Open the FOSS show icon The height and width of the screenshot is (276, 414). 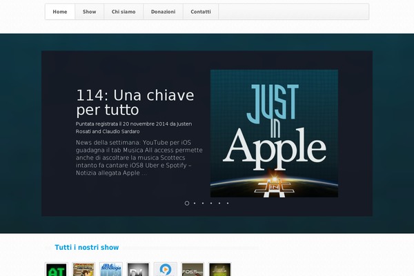(193, 269)
